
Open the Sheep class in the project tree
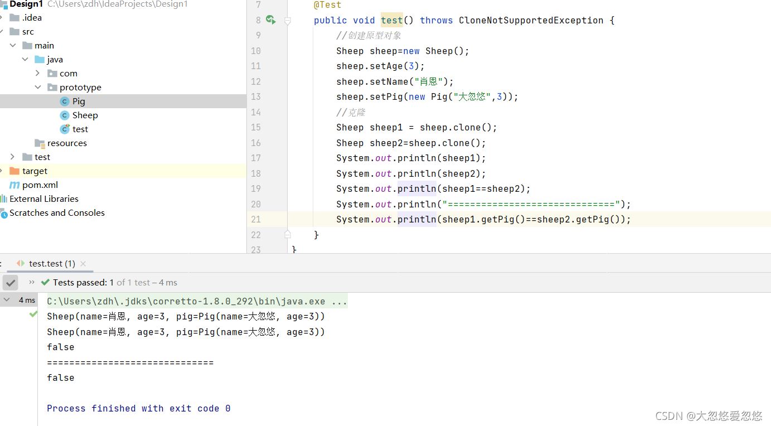(x=85, y=115)
